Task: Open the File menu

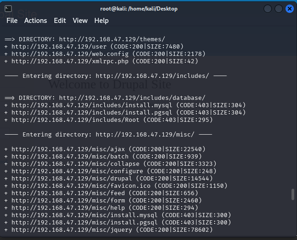Action: point(12,21)
